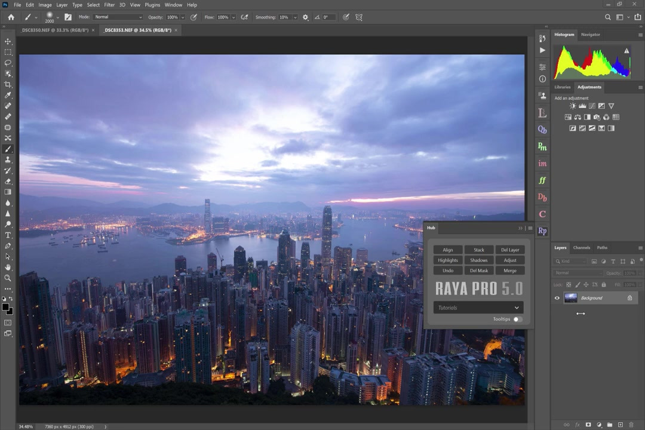The width and height of the screenshot is (645, 430).
Task: Click the Merge button
Action: [x=510, y=271]
